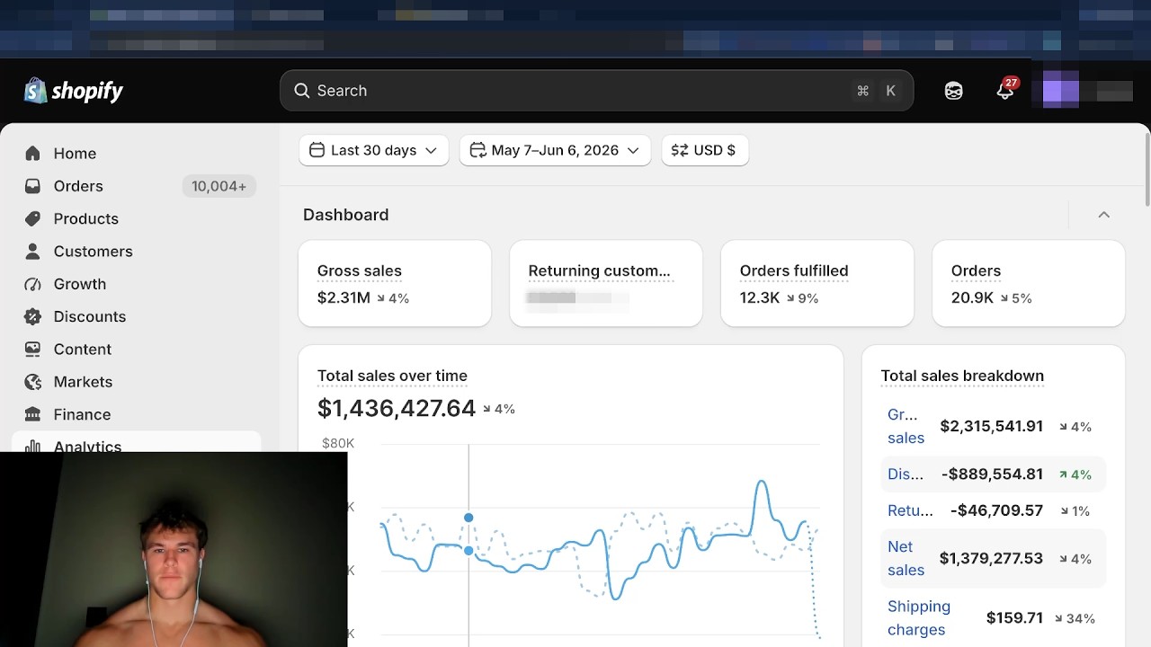1151x647 pixels.
Task: Click the $2,315,541.91 gross sales value
Action: pos(991,426)
